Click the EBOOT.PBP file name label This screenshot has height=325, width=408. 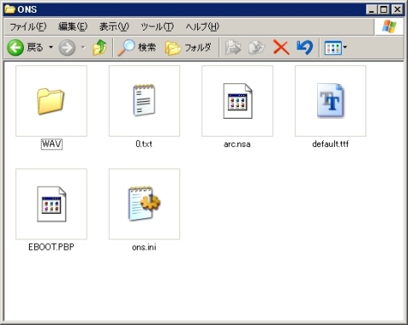pyautogui.click(x=51, y=247)
